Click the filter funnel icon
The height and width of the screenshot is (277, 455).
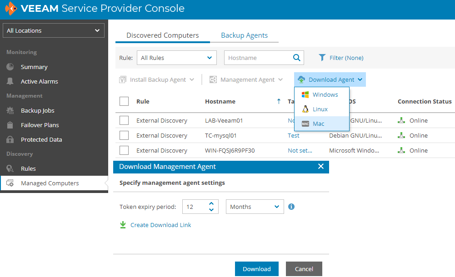322,58
